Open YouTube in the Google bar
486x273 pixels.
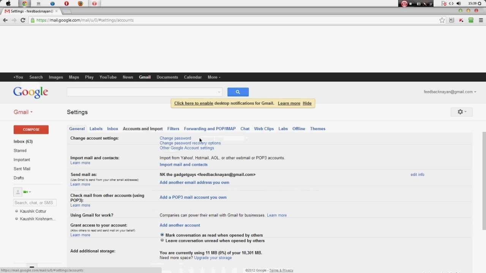[x=108, y=77]
